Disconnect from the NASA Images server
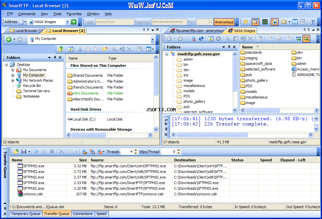The height and width of the screenshot is (219, 322). [193, 39]
